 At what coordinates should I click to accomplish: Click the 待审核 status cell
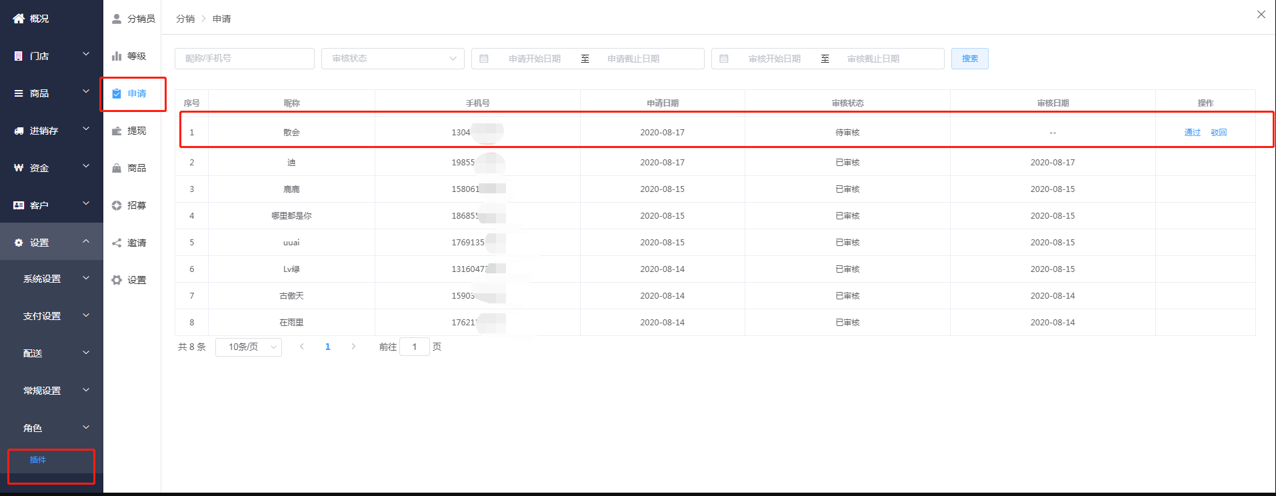[x=847, y=133]
